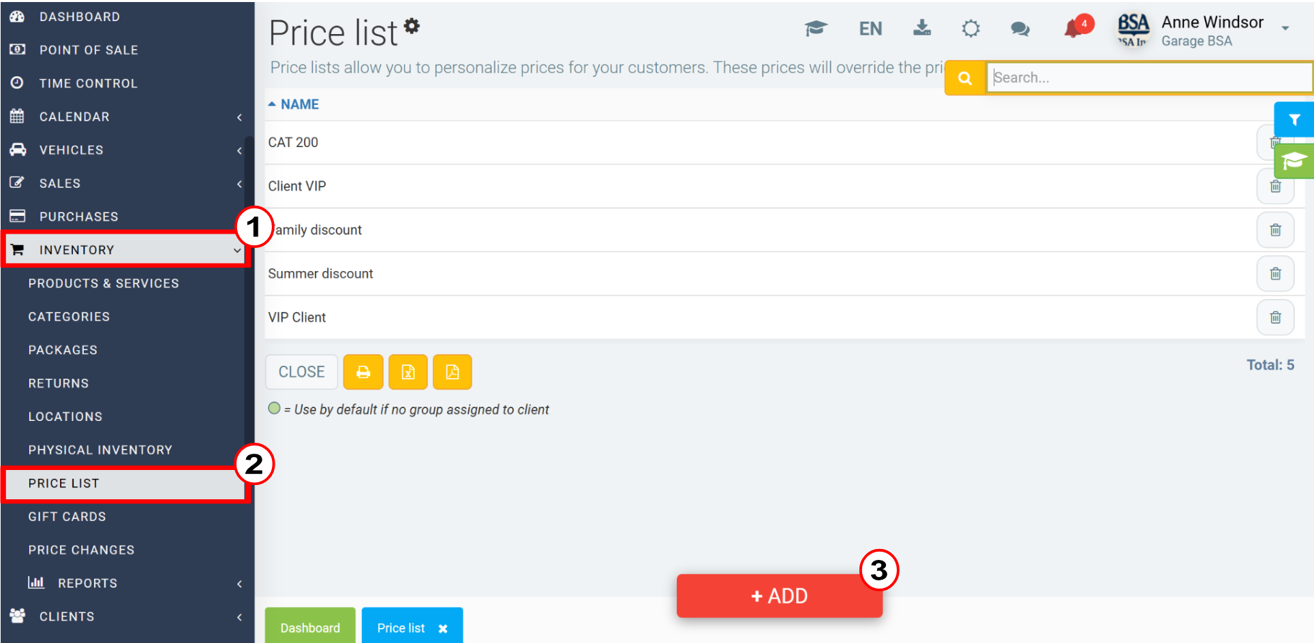Close the Price list tab
The image size is (1314, 643).
point(443,628)
